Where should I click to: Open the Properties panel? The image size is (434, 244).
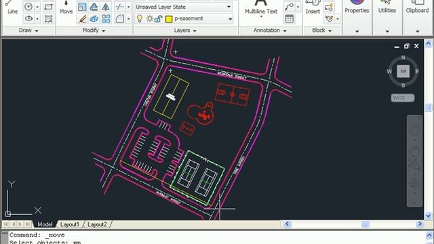coord(357,7)
